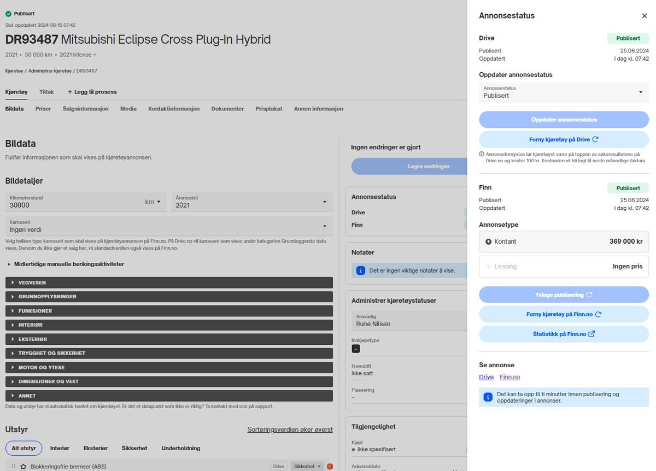Open the Årsmodell dropdown
The width and height of the screenshot is (656, 471).
(251, 202)
